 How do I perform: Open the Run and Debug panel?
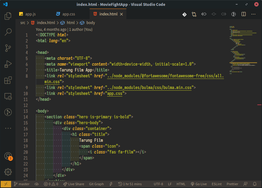(x=8, y=64)
